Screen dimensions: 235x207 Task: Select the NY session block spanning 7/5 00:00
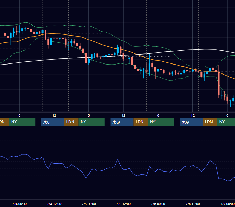pyautogui.click(x=92, y=122)
